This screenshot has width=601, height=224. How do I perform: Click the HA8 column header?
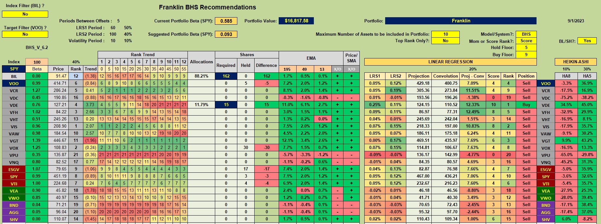566,76
